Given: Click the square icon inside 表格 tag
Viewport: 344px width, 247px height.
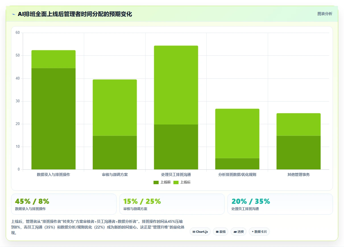Looking at the screenshot, I should click(217, 232).
